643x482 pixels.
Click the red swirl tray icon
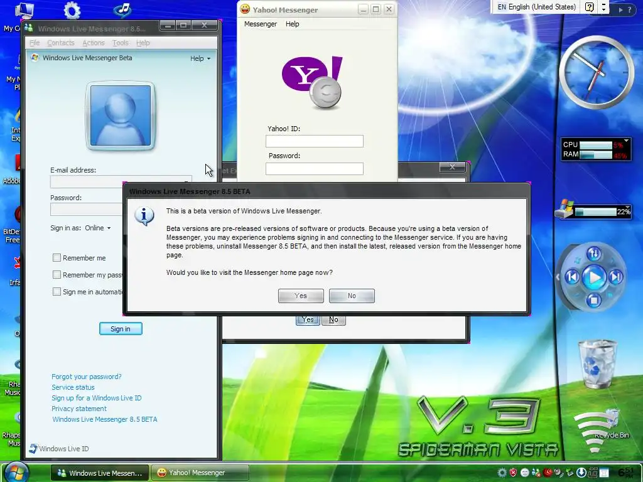coord(547,473)
